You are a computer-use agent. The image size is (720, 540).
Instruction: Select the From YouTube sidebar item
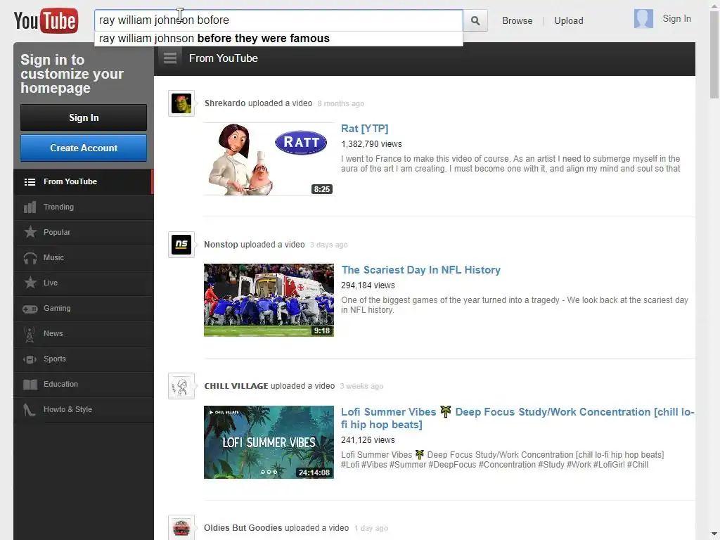pos(84,182)
